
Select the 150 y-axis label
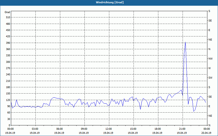[8, 94]
